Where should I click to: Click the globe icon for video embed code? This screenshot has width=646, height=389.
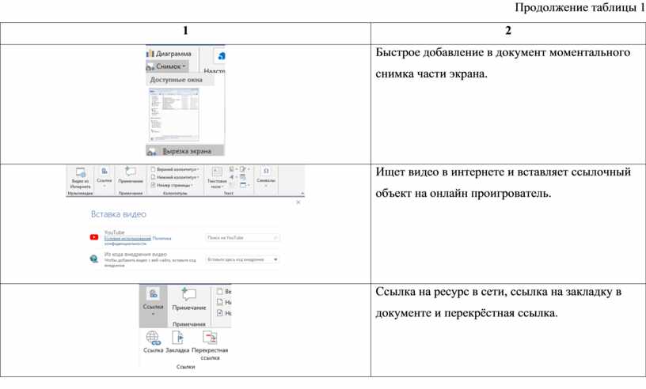coord(94,259)
